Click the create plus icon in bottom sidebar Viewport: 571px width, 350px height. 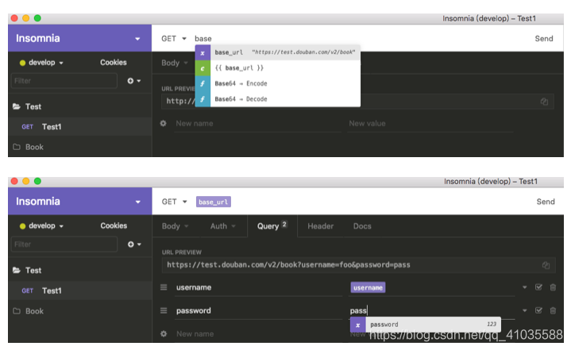[x=133, y=244]
